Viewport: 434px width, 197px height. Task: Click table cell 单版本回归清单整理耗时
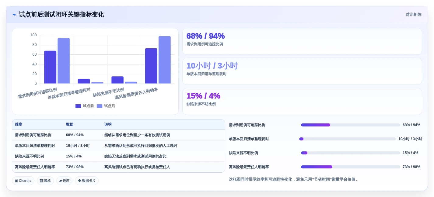[35, 146]
